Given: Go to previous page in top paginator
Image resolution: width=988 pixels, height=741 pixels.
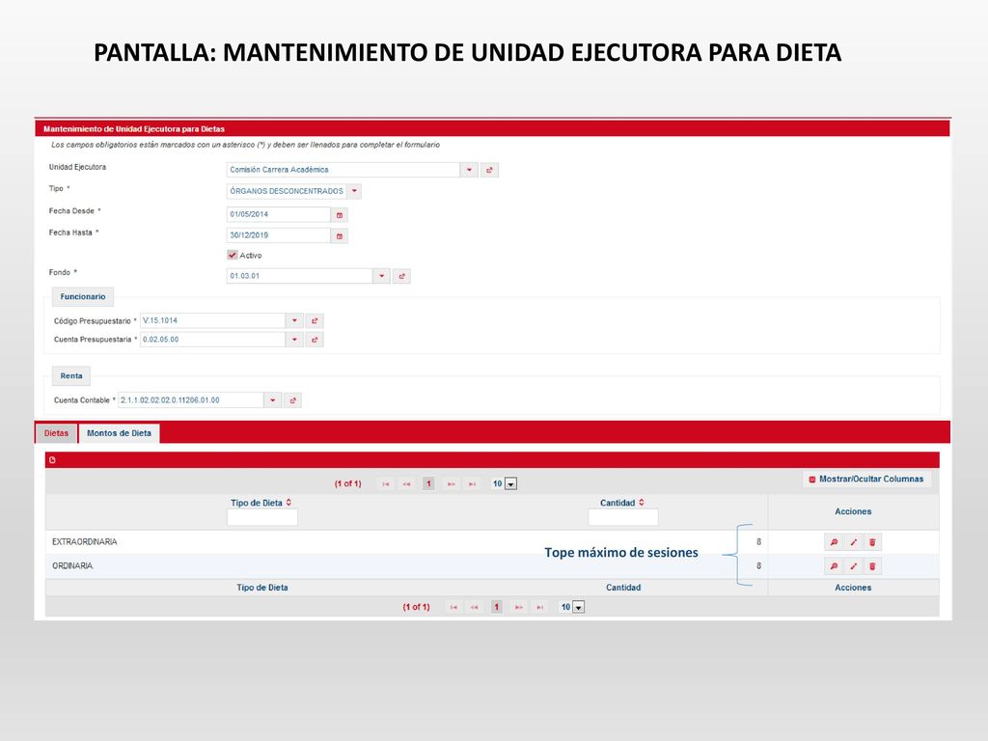Looking at the screenshot, I should [x=407, y=484].
